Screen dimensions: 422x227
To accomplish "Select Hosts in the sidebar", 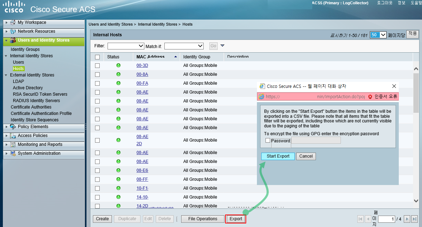I will click(18, 69).
